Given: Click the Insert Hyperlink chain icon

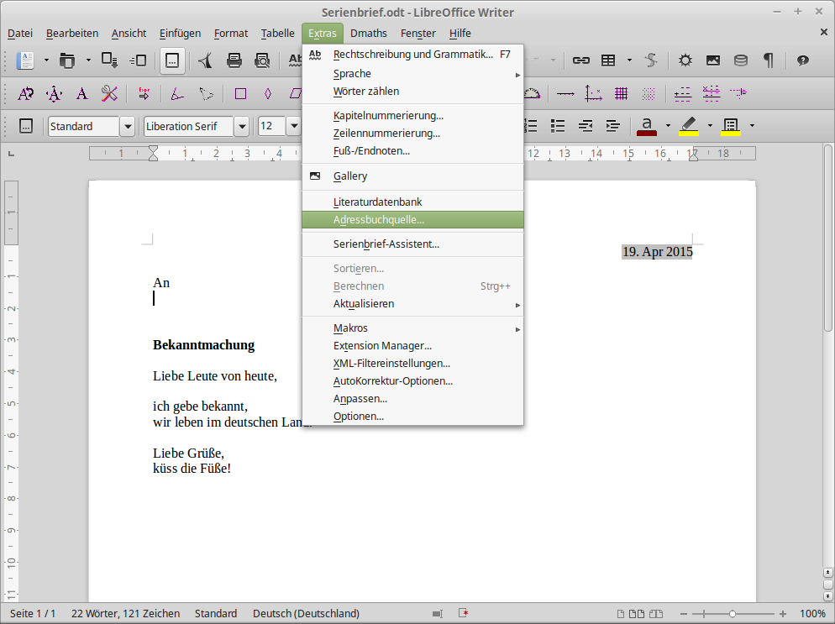Looking at the screenshot, I should pyautogui.click(x=580, y=60).
